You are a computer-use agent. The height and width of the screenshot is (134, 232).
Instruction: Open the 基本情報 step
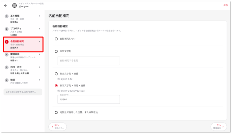[23, 19]
